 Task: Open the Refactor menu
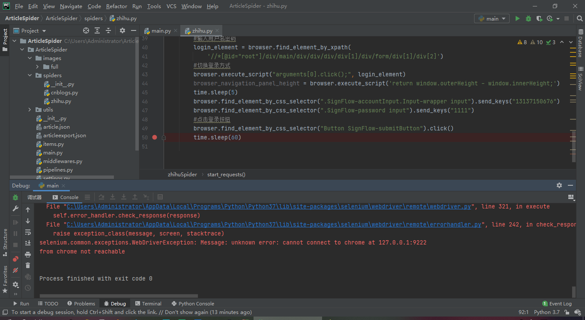(116, 6)
